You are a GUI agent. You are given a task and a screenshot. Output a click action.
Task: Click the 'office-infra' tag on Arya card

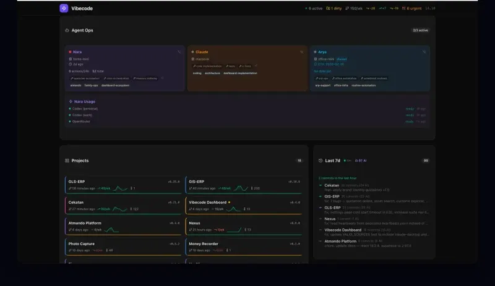click(341, 85)
